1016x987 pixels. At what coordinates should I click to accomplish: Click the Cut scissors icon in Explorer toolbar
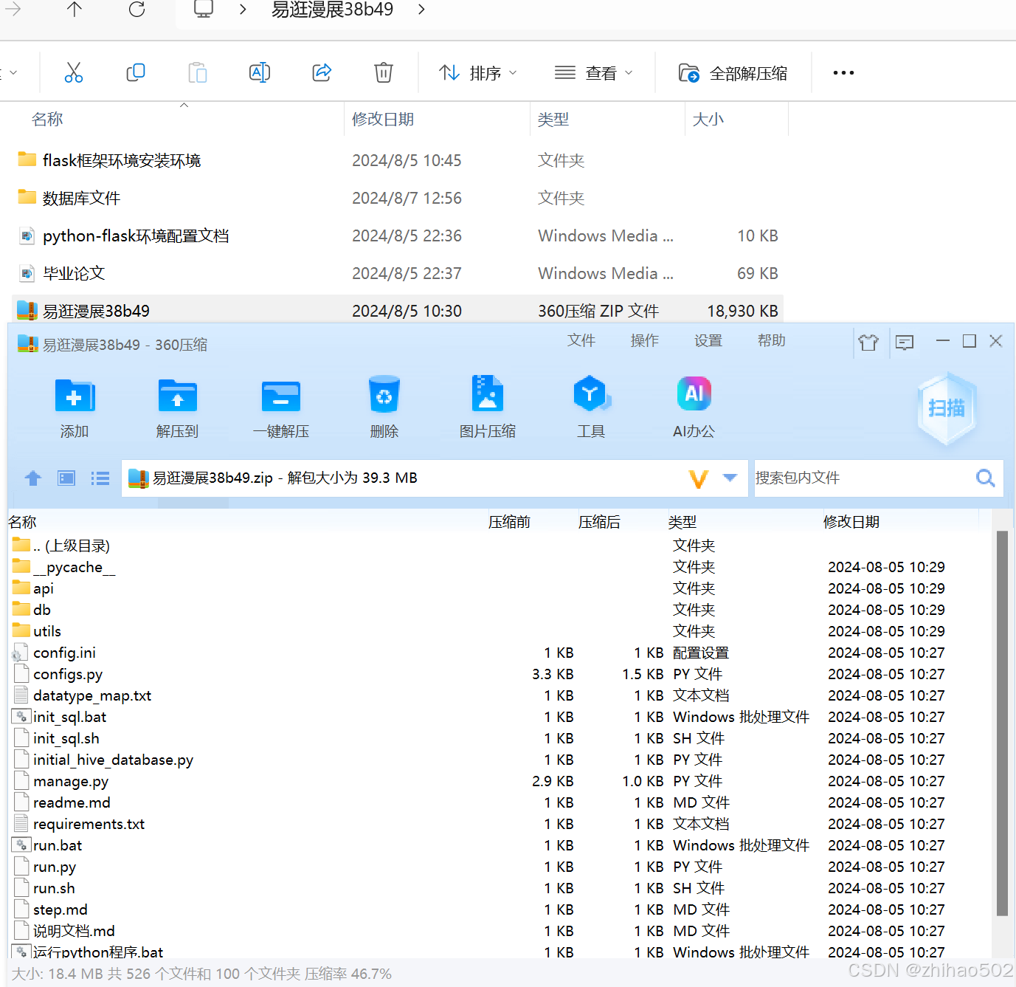coord(74,72)
